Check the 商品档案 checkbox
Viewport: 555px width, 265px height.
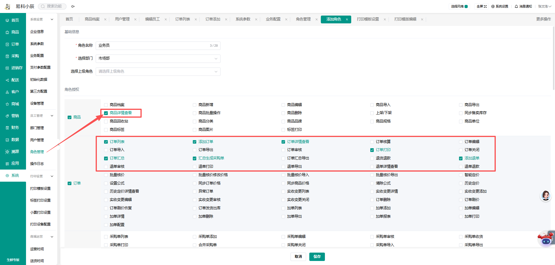(x=106, y=105)
